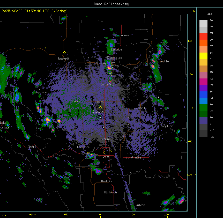This screenshot has width=223, height=218.
Task: Click the Sundre town label
Action: pyautogui.click(x=76, y=101)
